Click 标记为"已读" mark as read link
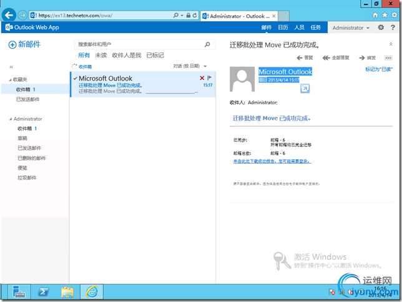402x302 pixels. [379, 69]
